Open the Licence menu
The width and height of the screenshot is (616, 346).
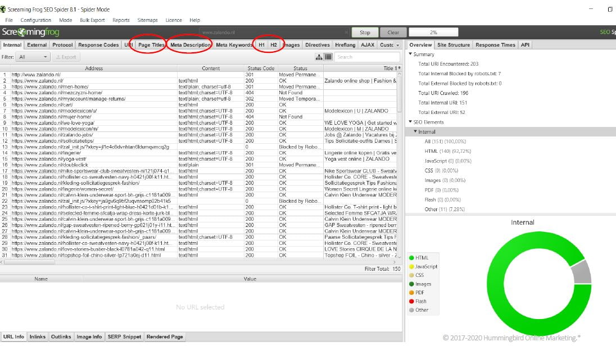tap(174, 20)
